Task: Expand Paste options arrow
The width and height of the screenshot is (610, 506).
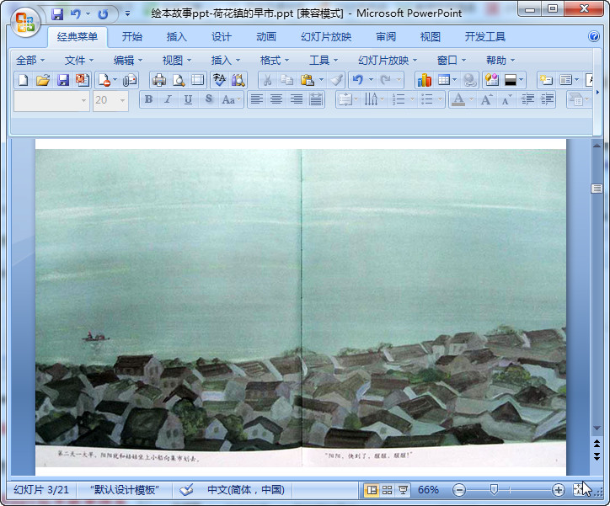Action: (321, 80)
